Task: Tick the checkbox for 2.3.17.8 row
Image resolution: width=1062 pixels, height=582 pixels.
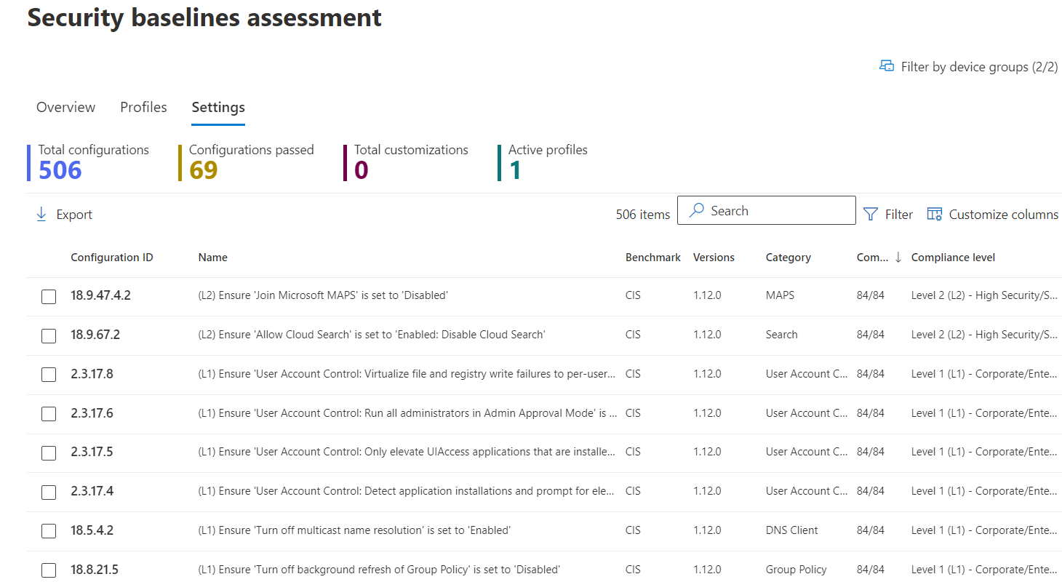Action: (49, 375)
